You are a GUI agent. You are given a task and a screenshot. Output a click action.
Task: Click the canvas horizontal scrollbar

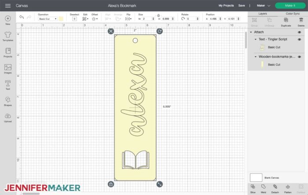pos(31,194)
